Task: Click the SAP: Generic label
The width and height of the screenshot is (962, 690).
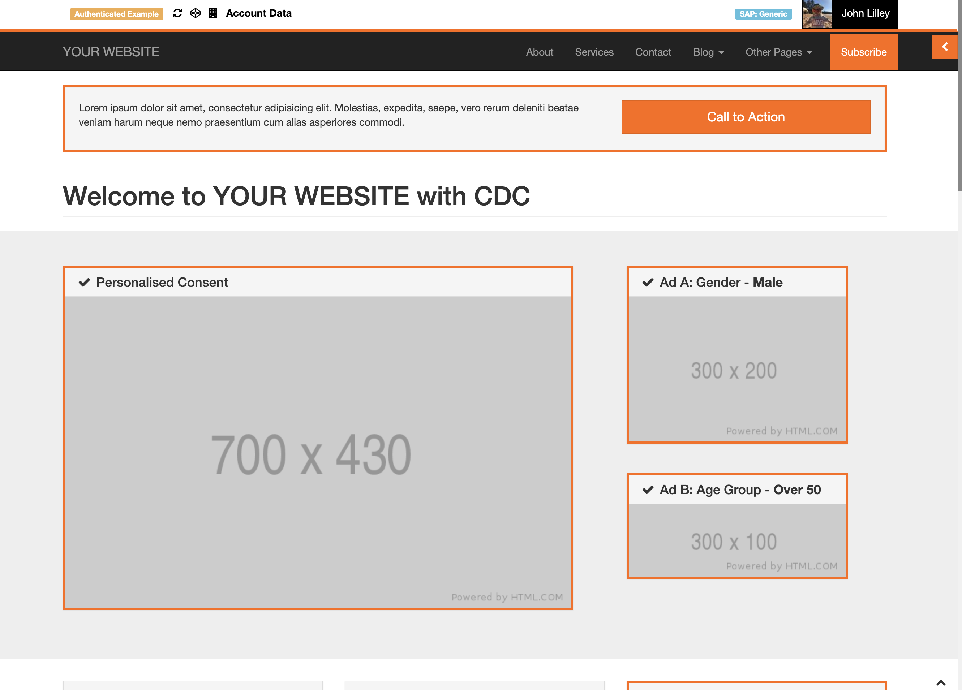Action: click(763, 14)
